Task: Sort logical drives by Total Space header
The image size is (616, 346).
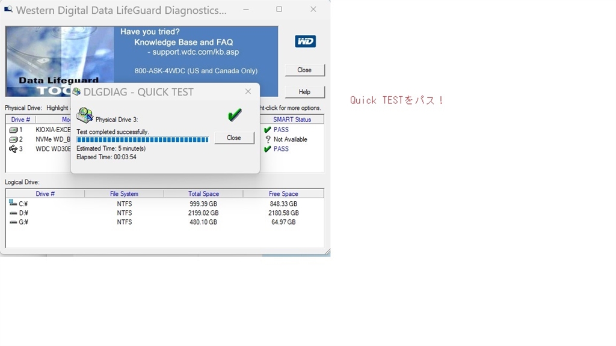Action: [203, 194]
